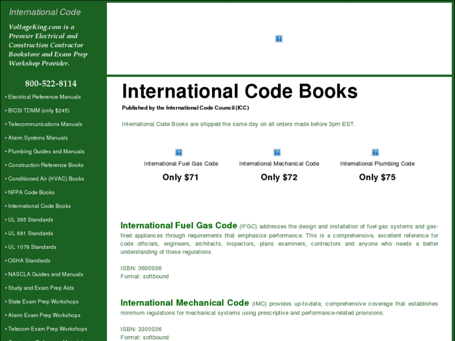Click the International Fuel Gas Code image placeholder
The height and width of the screenshot is (341, 455).
point(179,153)
